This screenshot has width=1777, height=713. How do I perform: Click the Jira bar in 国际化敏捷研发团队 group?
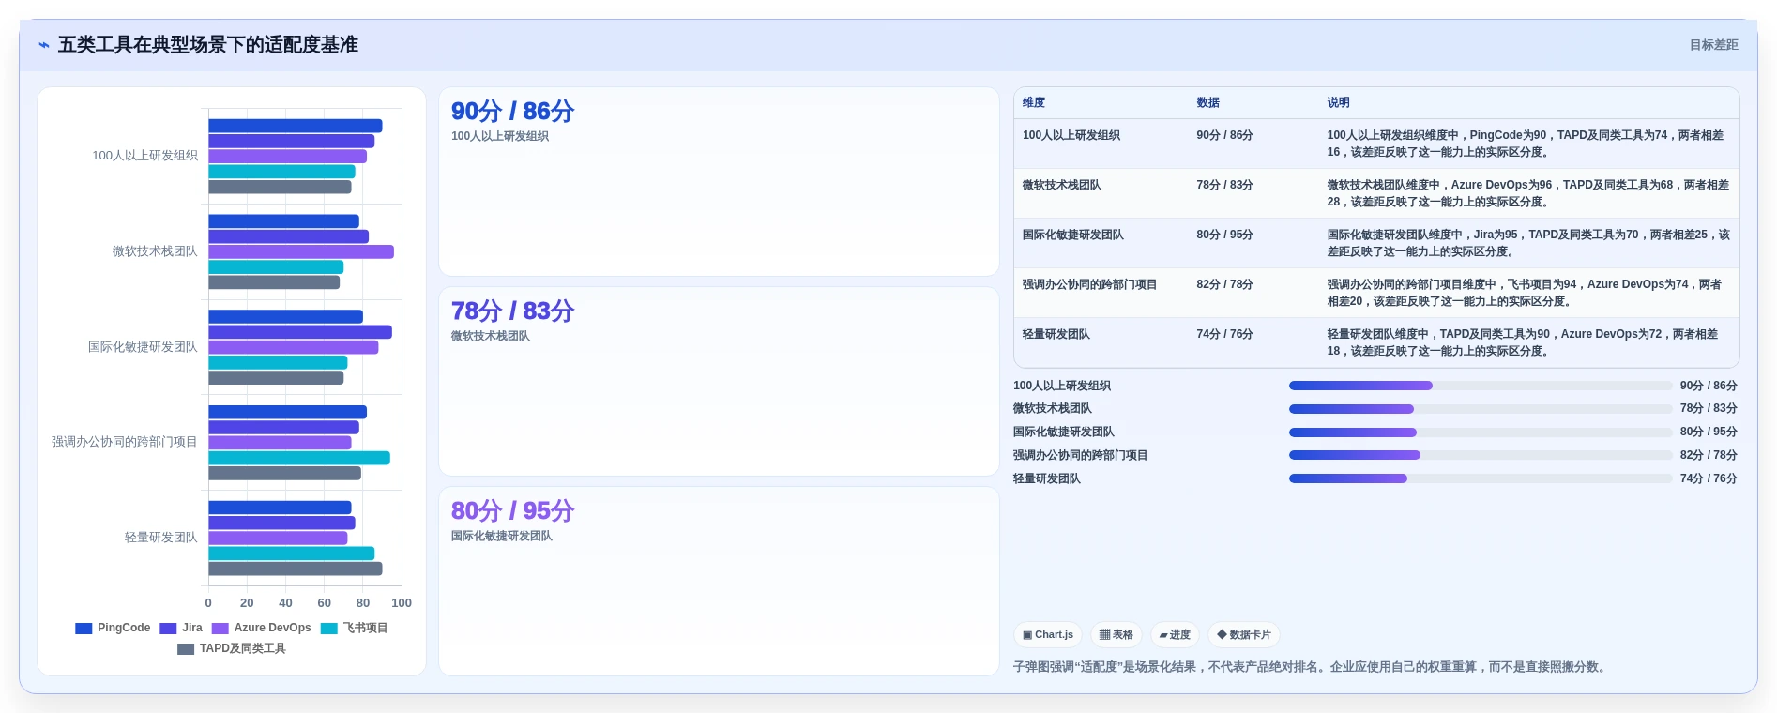[x=300, y=332]
